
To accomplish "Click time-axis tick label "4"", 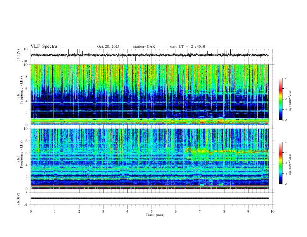I will [127, 211].
